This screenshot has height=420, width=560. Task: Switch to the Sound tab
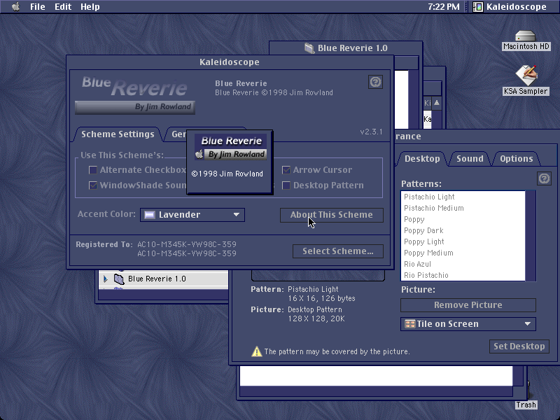pyautogui.click(x=470, y=159)
